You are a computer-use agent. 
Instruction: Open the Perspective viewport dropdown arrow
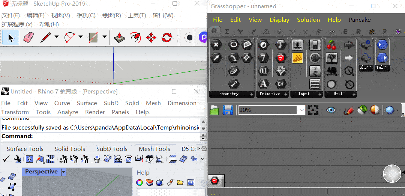click(x=63, y=172)
